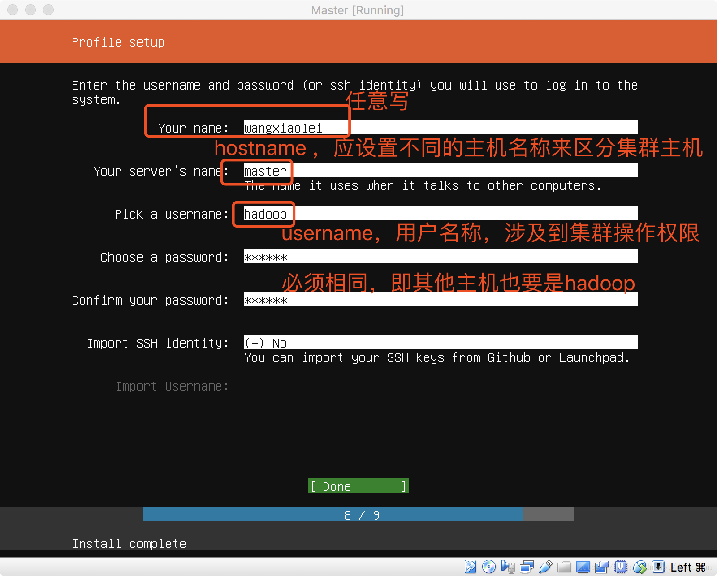Click the 'Master [Running]' window title

tap(358, 10)
